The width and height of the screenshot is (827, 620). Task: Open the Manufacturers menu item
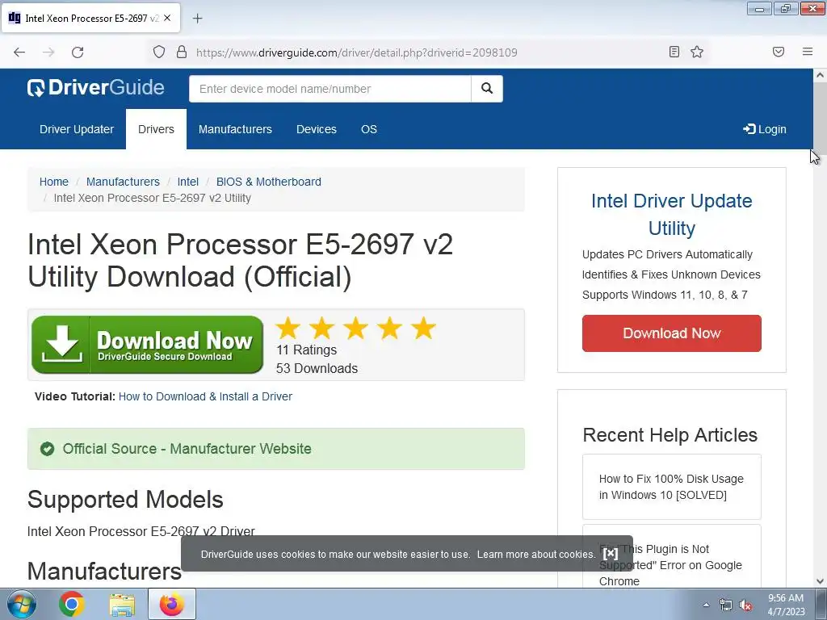tap(235, 129)
